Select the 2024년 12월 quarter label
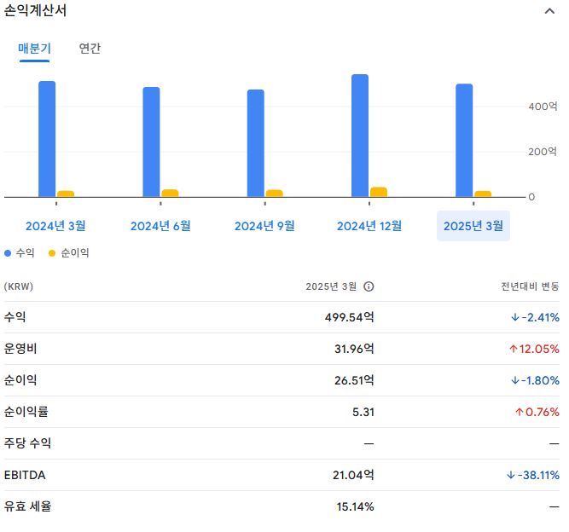Viewport: 569px width, 532px height. (369, 226)
